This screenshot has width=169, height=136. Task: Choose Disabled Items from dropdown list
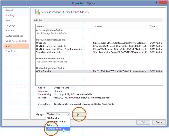[54, 129]
